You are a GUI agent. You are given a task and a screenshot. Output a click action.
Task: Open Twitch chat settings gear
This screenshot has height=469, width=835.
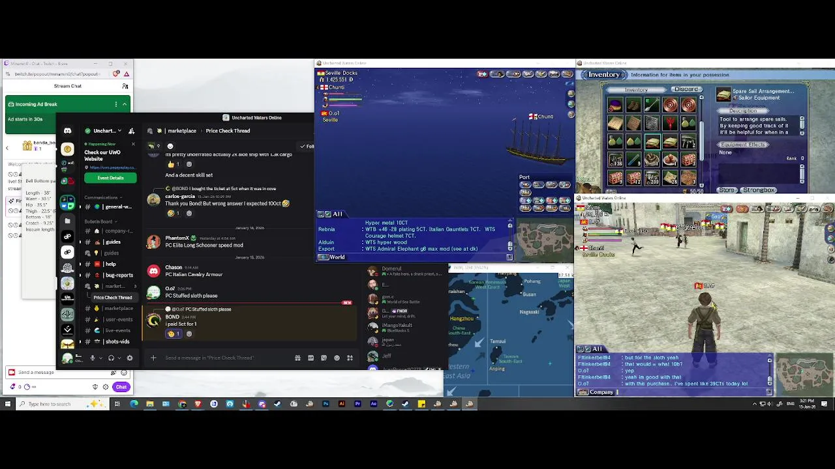(106, 387)
